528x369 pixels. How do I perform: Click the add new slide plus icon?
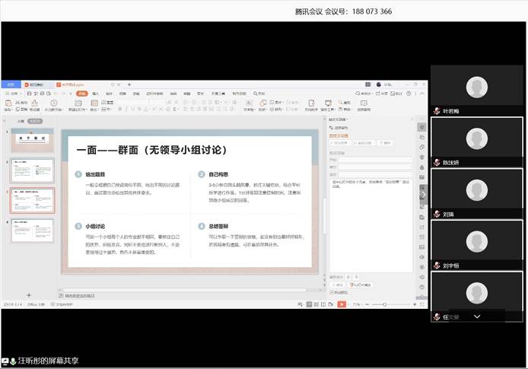[x=29, y=294]
